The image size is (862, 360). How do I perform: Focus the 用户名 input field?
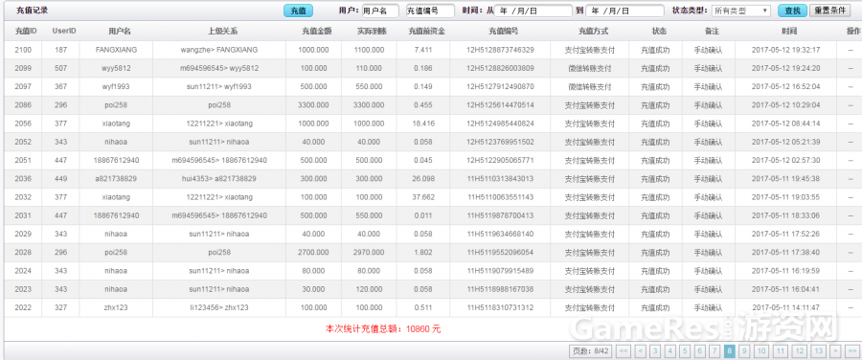pos(380,11)
